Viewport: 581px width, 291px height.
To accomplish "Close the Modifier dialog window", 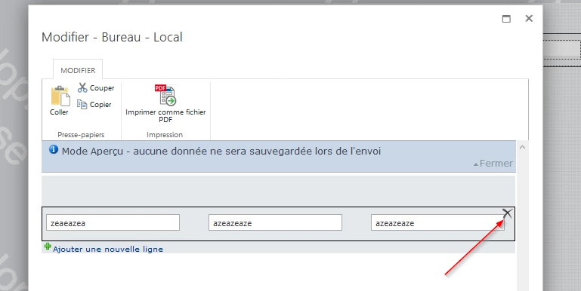I will click(529, 19).
